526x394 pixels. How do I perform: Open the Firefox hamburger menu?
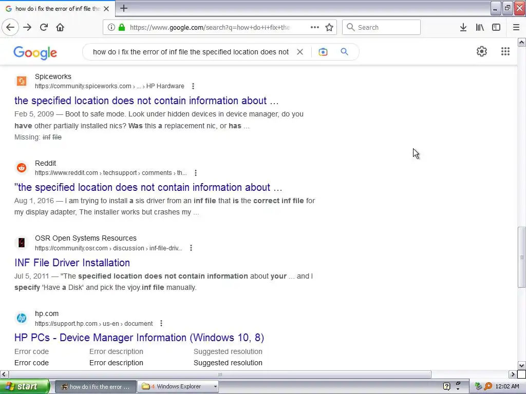(x=516, y=27)
